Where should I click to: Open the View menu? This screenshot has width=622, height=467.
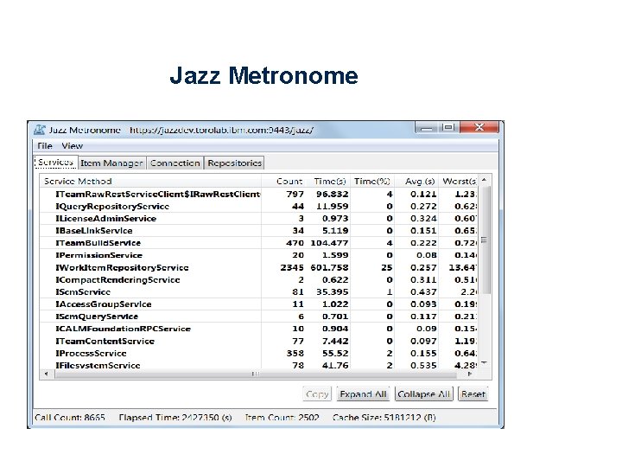[x=73, y=146]
